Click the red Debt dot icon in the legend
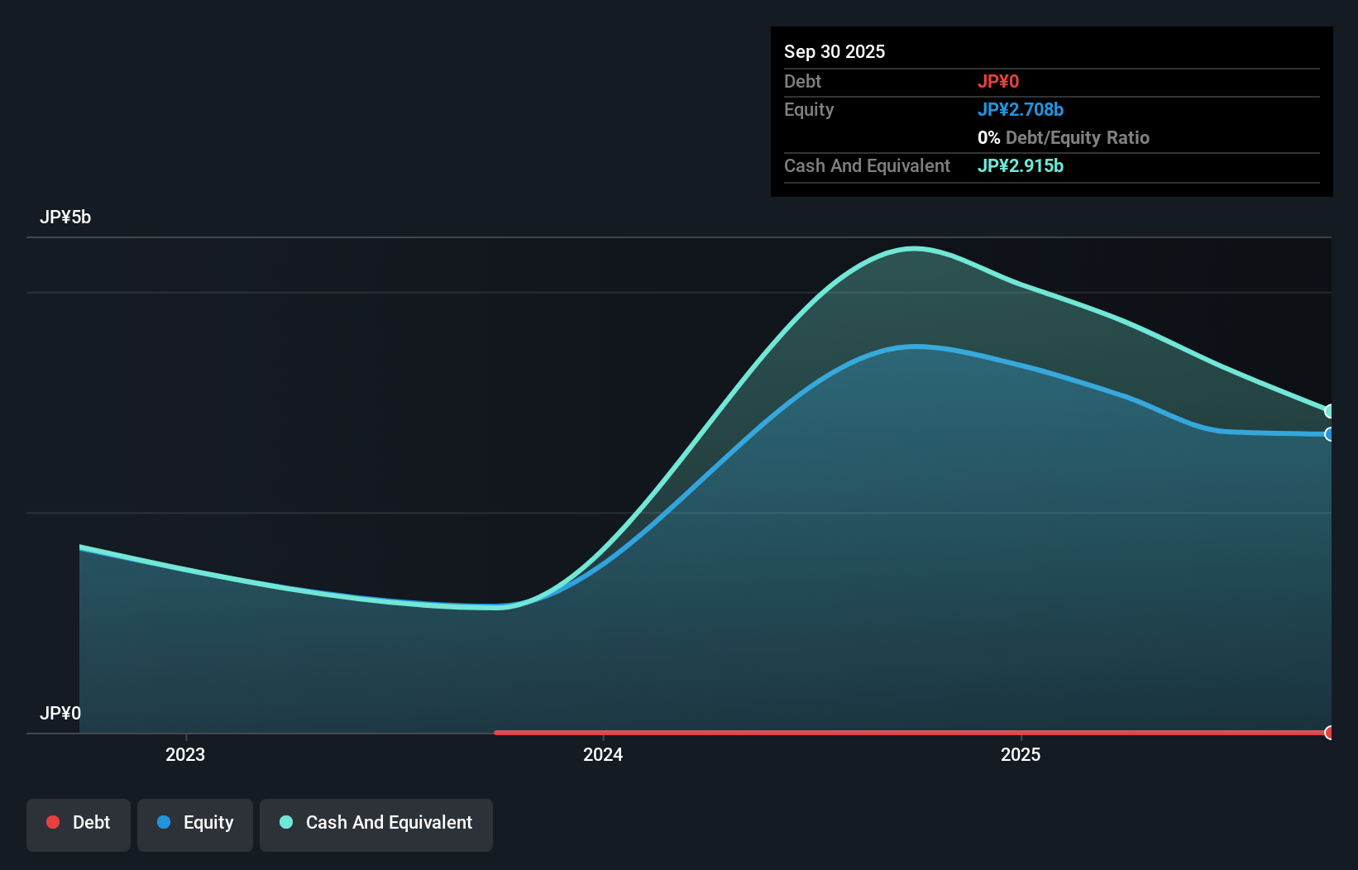Screen dimensions: 1358x870 pyautogui.click(x=53, y=822)
